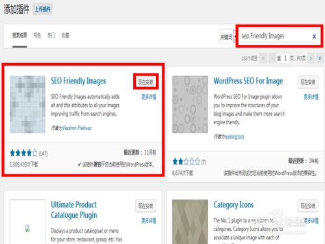Screen dimensions: 325x244
Task: Install WordPress SEO For Image now
Action: [308, 82]
